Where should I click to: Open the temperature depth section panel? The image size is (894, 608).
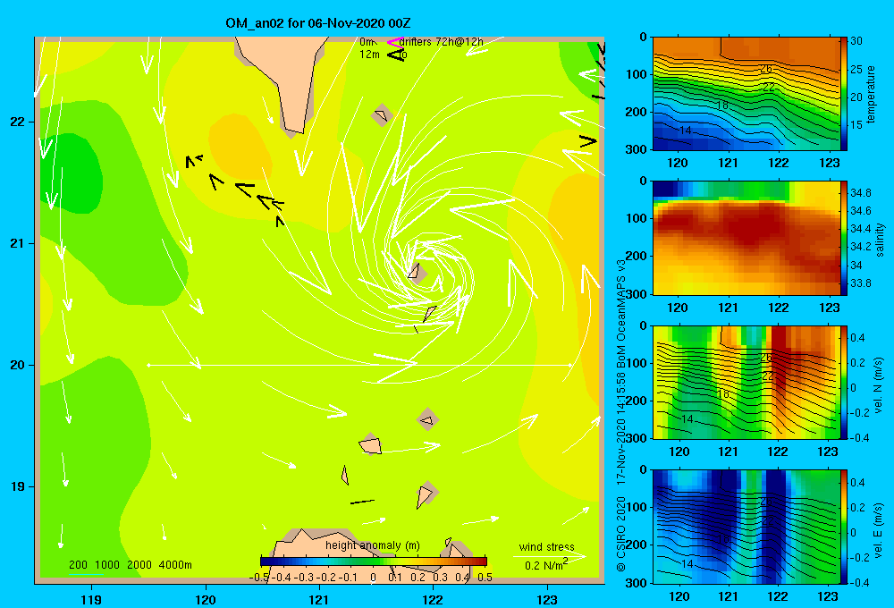(746, 94)
